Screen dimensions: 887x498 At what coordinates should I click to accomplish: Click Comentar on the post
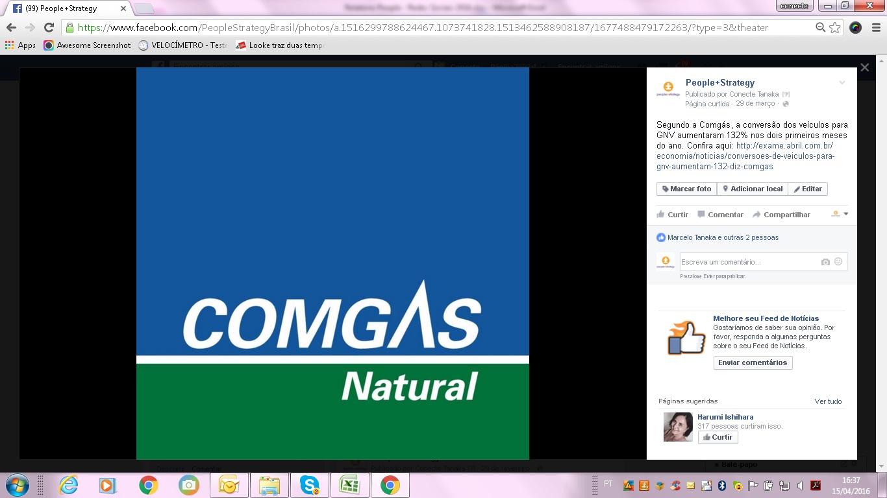pos(720,215)
